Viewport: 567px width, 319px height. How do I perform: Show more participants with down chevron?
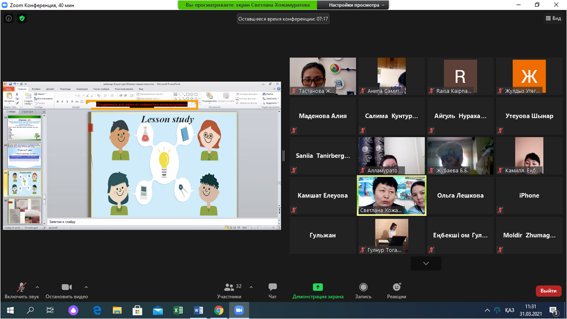426,263
